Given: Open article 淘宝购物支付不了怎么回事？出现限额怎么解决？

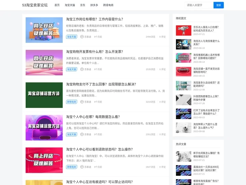Looking at the screenshot, I should (101, 84).
